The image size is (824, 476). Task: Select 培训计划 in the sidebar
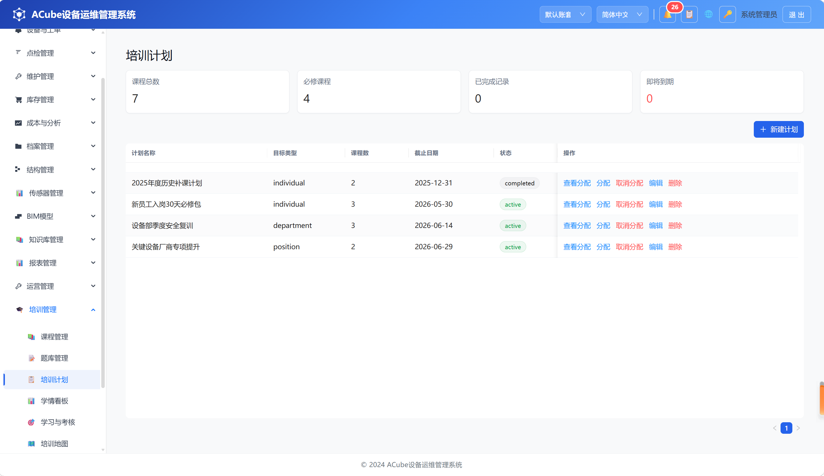[52, 380]
